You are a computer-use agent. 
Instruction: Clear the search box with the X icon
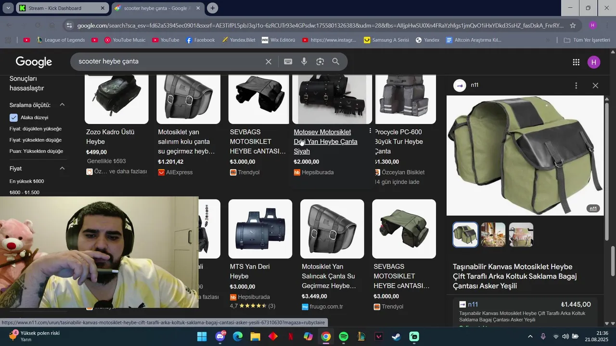pos(269,62)
